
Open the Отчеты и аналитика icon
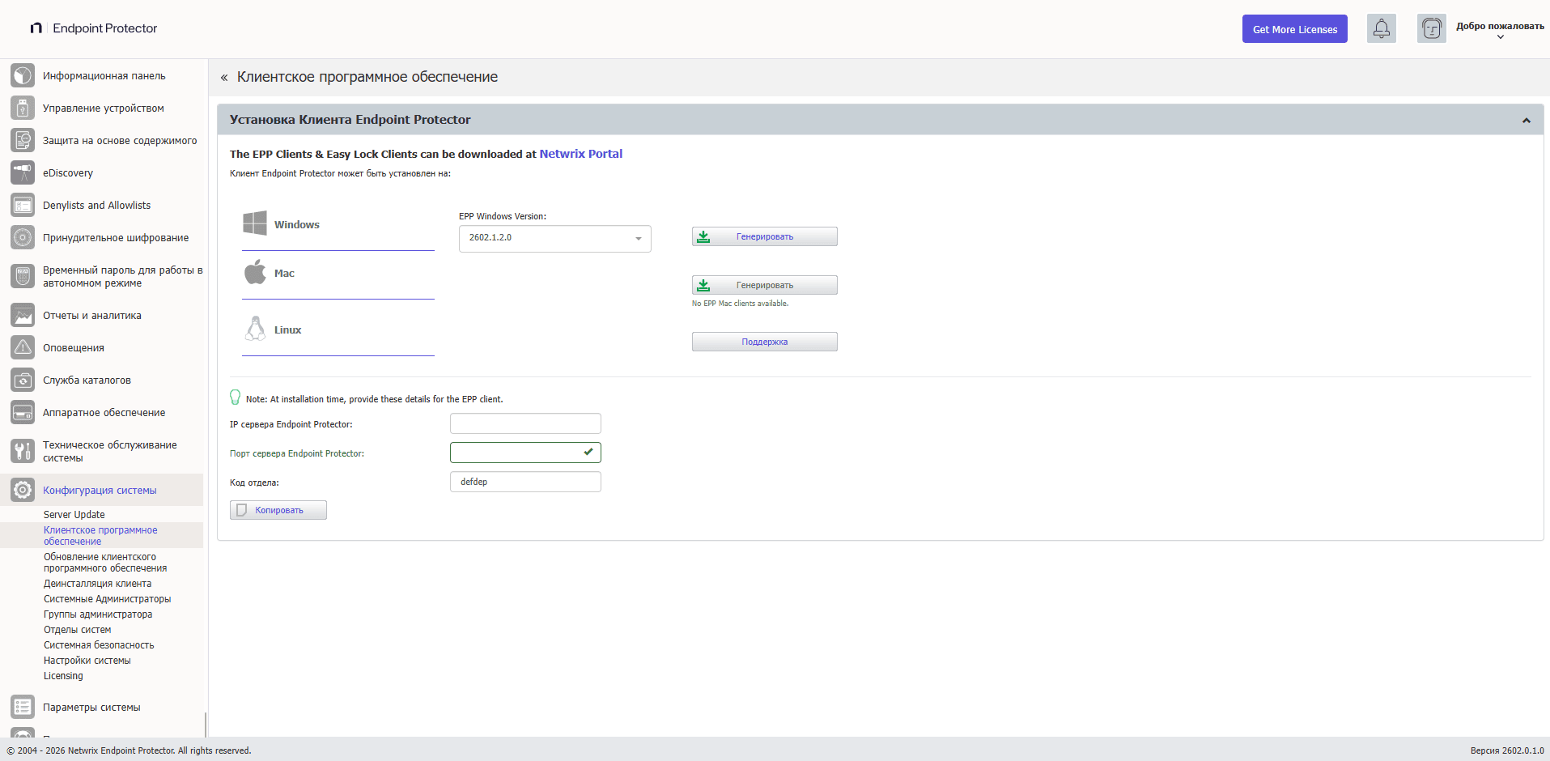coord(23,315)
